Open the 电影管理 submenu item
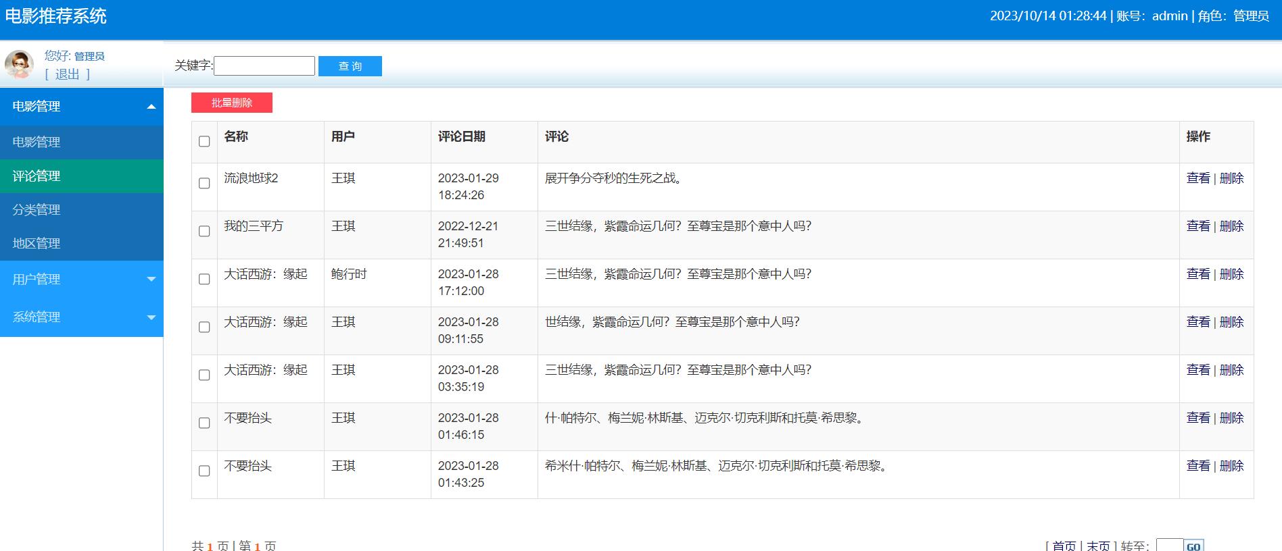1282x551 pixels. tap(82, 142)
